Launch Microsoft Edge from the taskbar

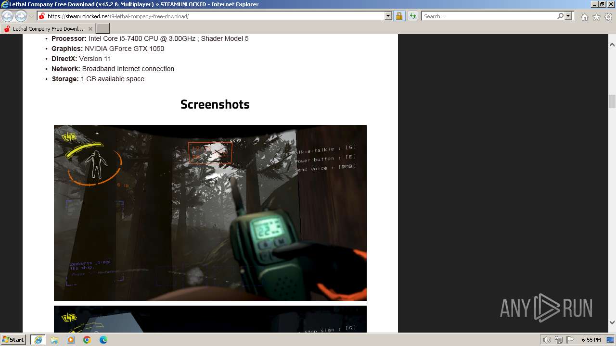coord(103,340)
